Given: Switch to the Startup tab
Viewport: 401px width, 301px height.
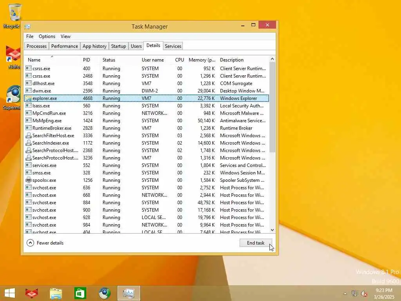Looking at the screenshot, I should click(x=118, y=46).
